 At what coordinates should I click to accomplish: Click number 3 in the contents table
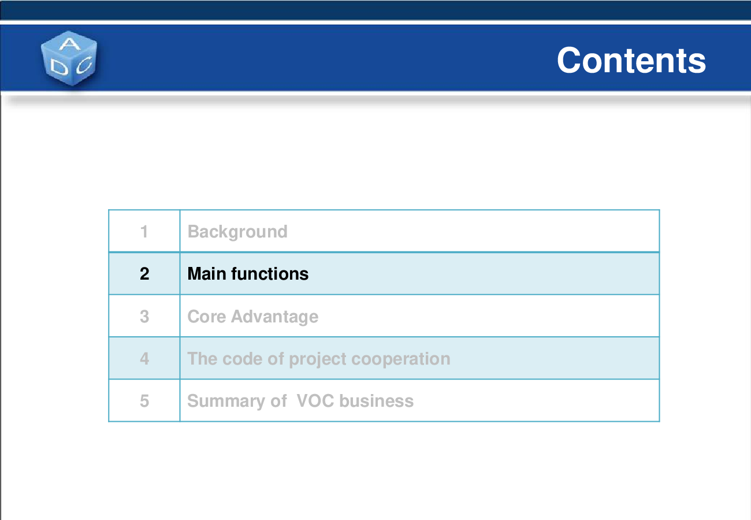144,316
